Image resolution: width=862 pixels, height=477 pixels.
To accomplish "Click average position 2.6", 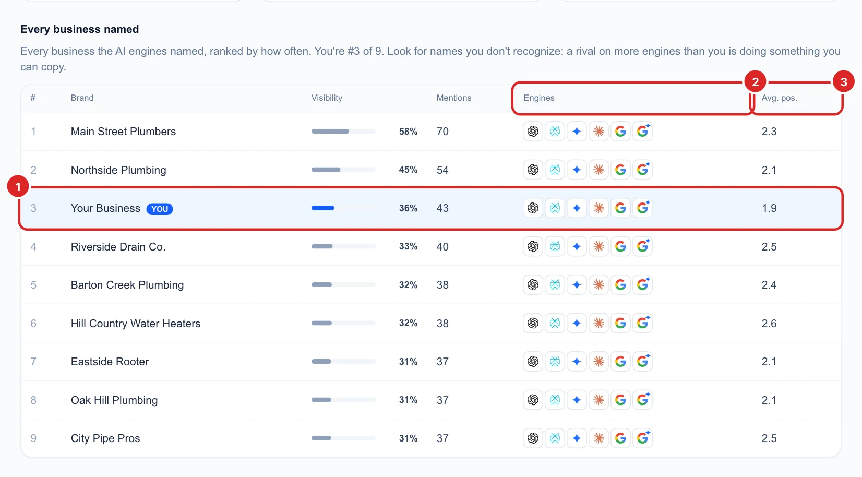I will pos(769,324).
